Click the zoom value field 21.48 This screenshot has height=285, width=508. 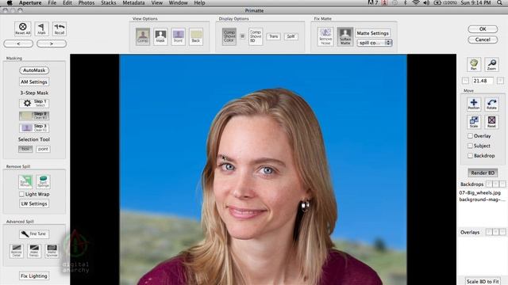click(483, 81)
